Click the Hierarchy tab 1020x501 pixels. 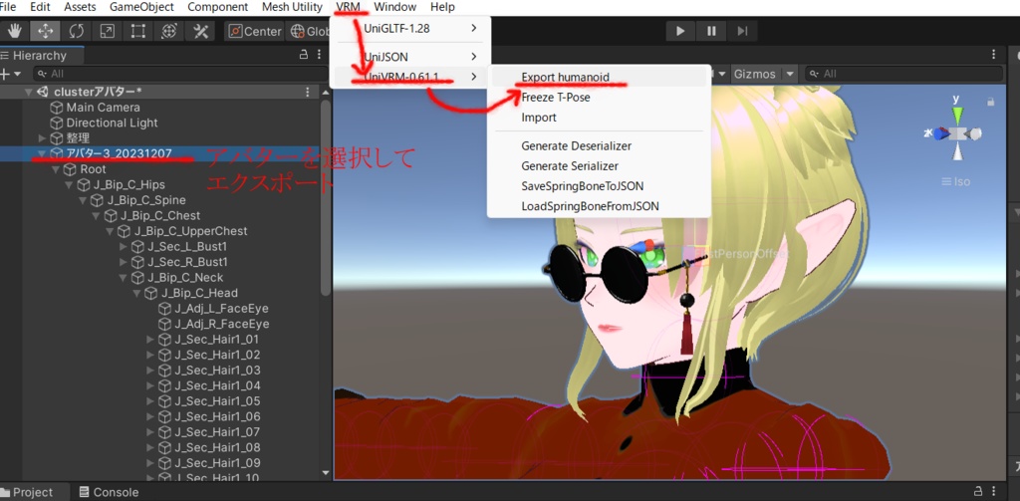click(x=34, y=56)
